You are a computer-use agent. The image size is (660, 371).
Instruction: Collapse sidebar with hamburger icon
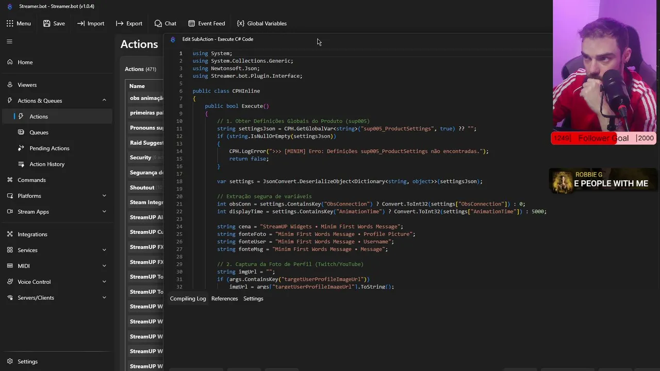[9, 41]
